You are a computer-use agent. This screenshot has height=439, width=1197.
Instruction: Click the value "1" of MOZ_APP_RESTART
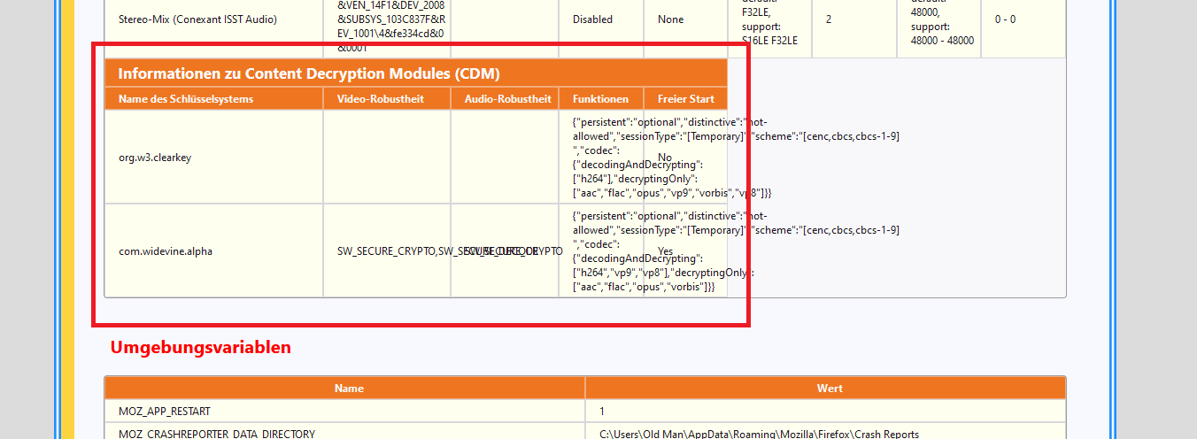(602, 412)
